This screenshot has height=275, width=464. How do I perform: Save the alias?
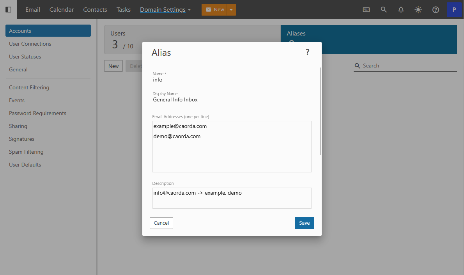click(x=304, y=223)
